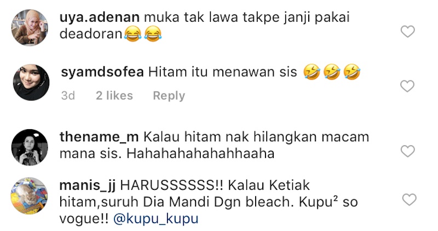Screen dimensions: 438x231
Task: Click the manis_jj username
Action: click(88, 186)
